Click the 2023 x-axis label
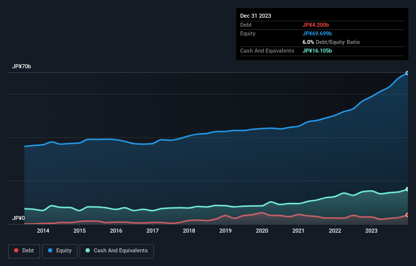The image size is (416, 266). [371, 231]
